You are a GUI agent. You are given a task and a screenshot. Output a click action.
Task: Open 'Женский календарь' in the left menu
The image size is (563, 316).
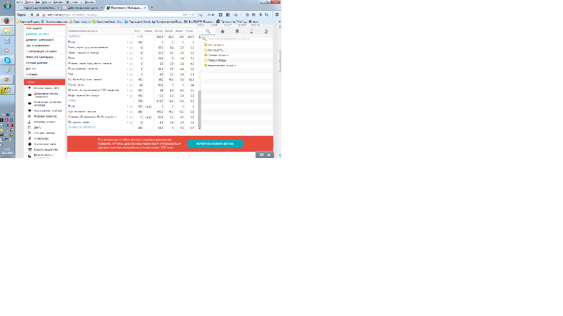click(40, 57)
